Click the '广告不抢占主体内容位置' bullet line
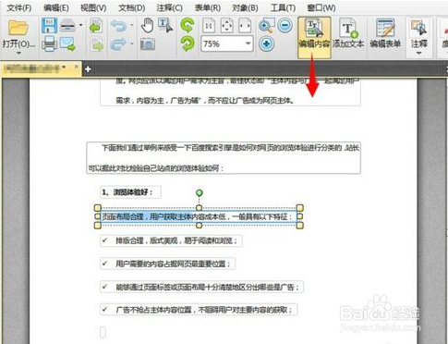Image resolution: width=448 pixels, height=344 pixels. point(199,310)
